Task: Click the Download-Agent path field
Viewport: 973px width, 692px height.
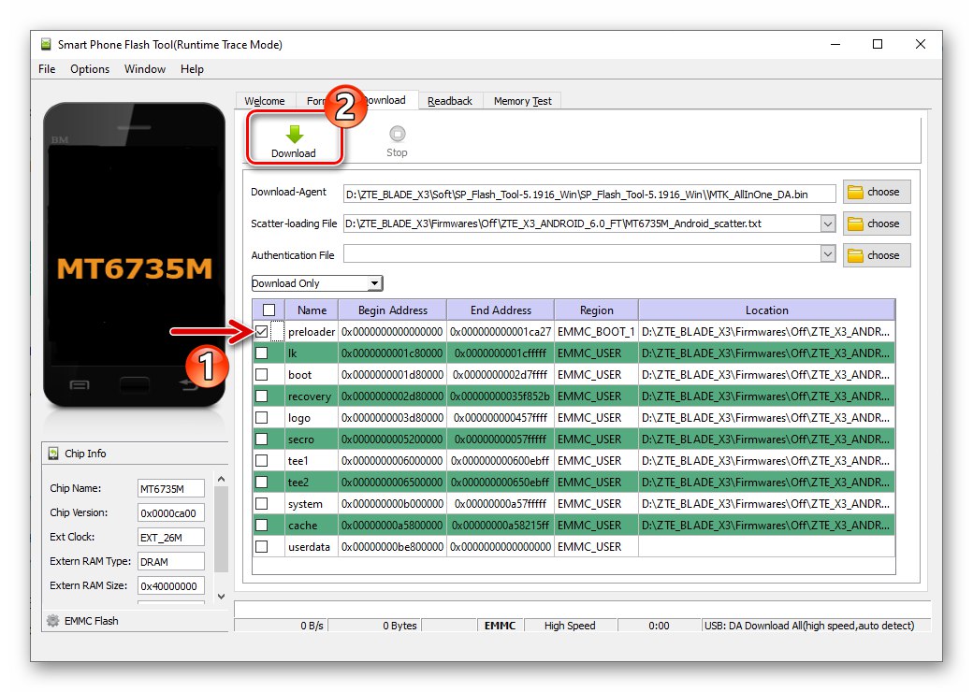Action: coord(589,195)
